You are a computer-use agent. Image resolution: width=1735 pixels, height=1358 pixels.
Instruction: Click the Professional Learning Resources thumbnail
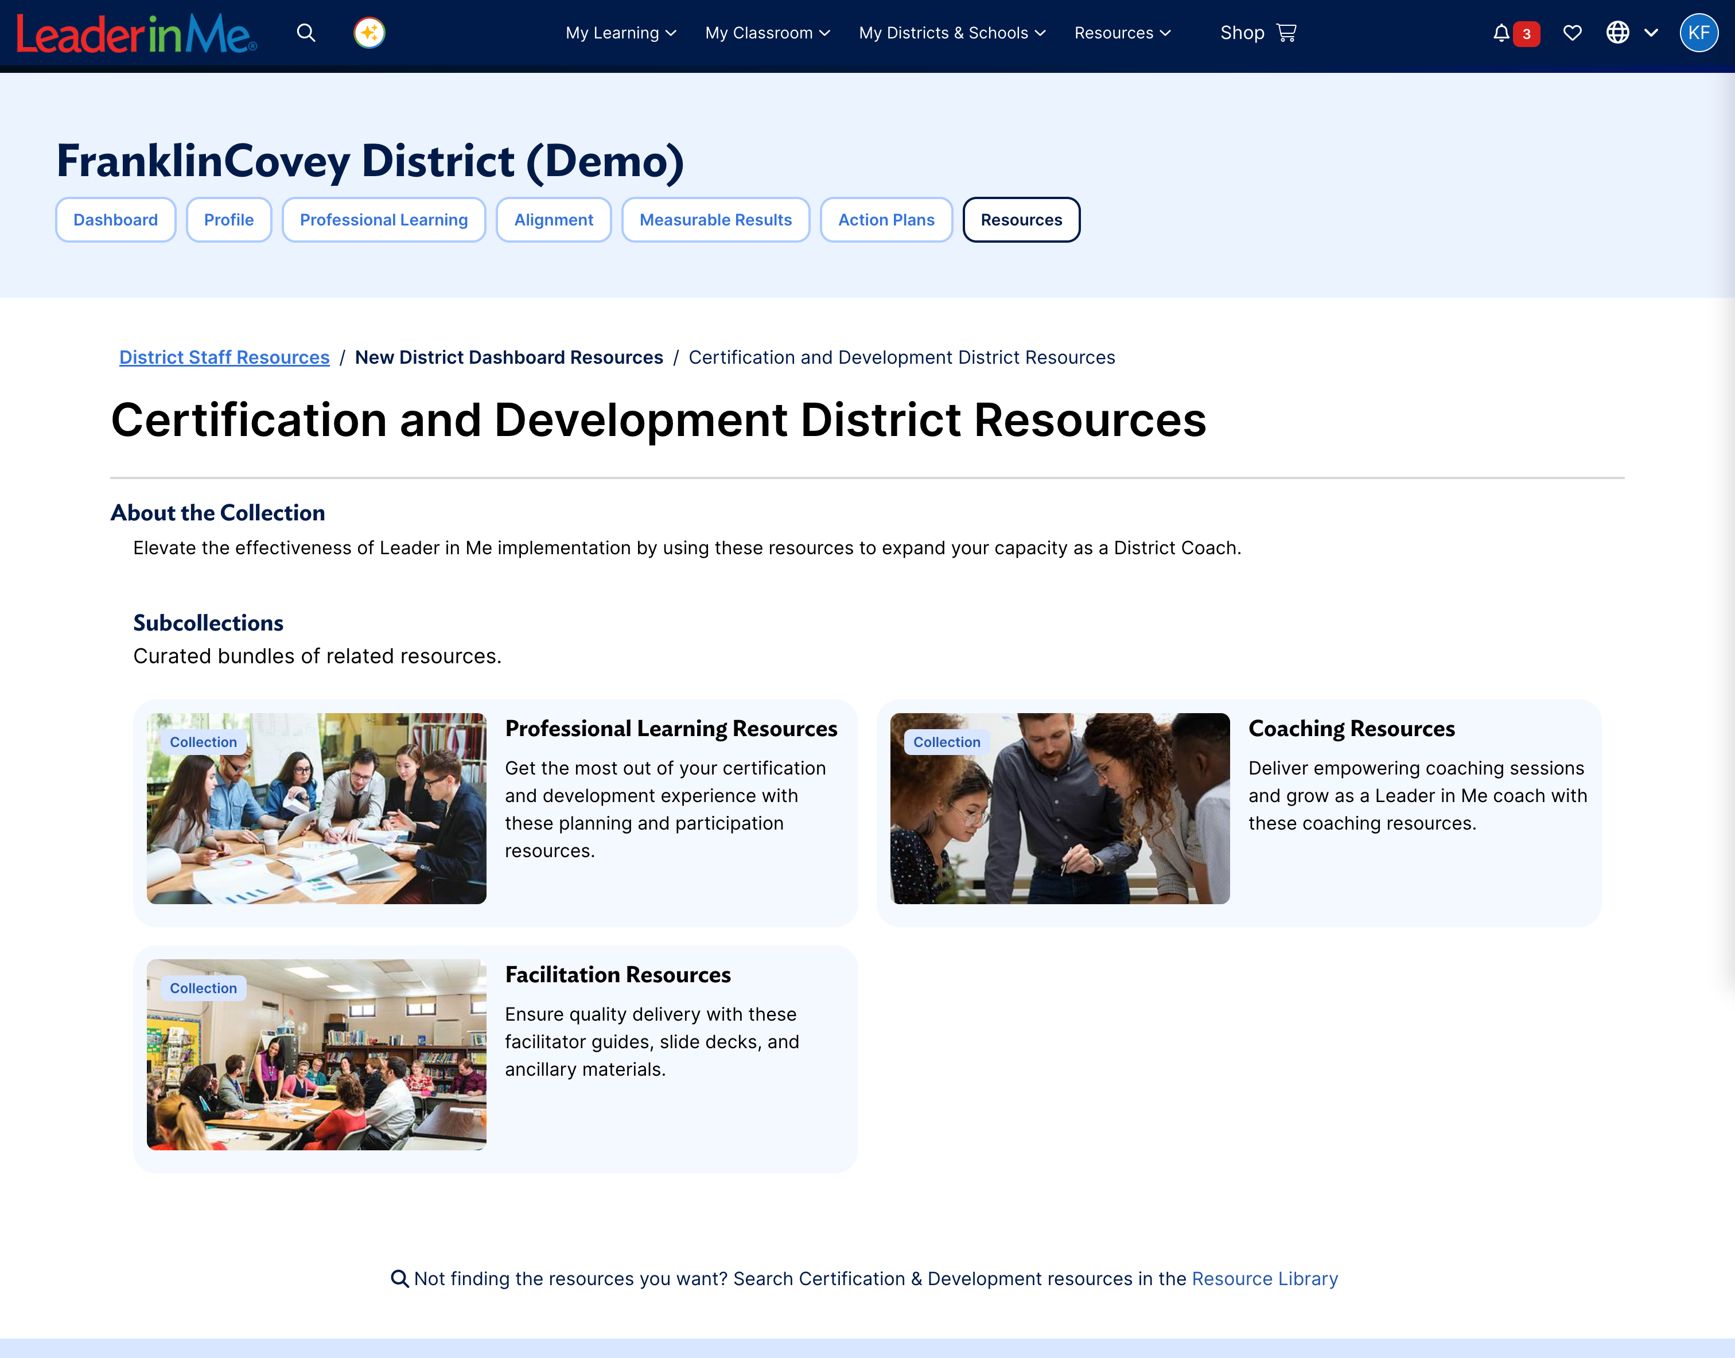(317, 808)
